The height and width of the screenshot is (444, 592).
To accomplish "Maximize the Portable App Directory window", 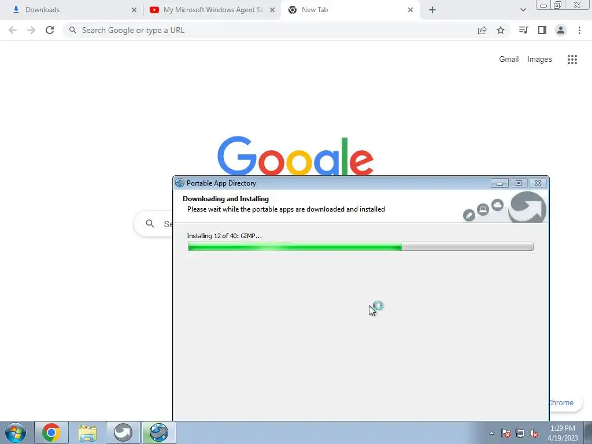I will pos(519,183).
